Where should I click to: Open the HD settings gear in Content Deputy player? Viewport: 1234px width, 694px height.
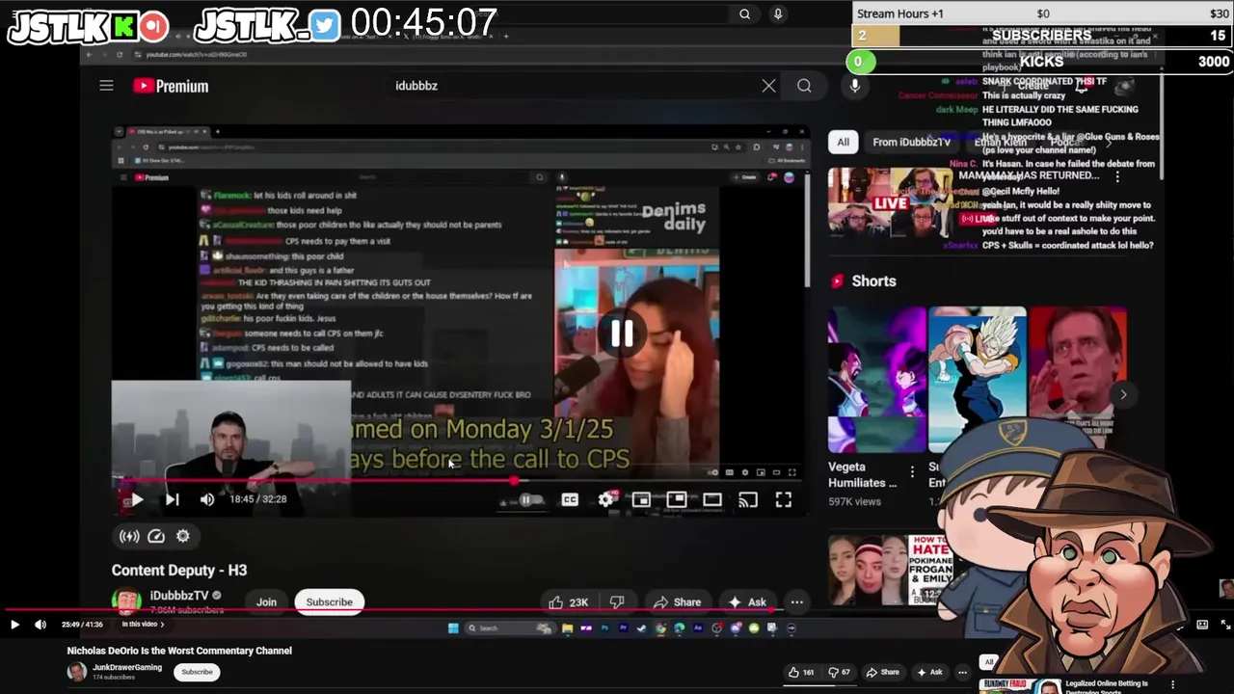click(x=606, y=499)
